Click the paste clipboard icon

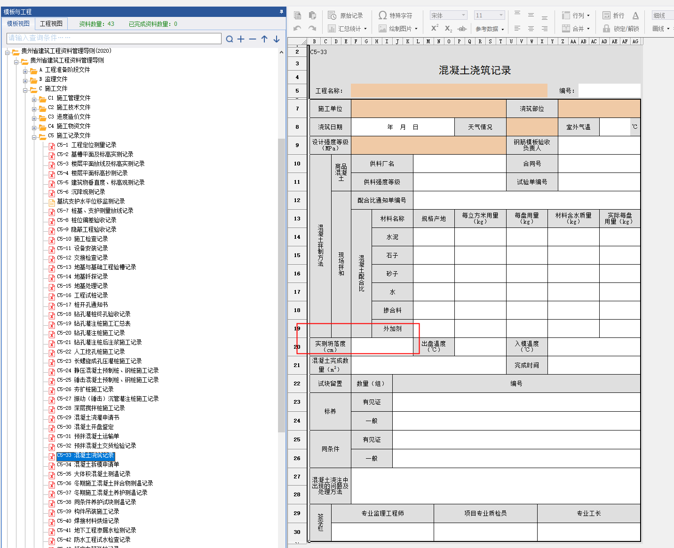312,15
